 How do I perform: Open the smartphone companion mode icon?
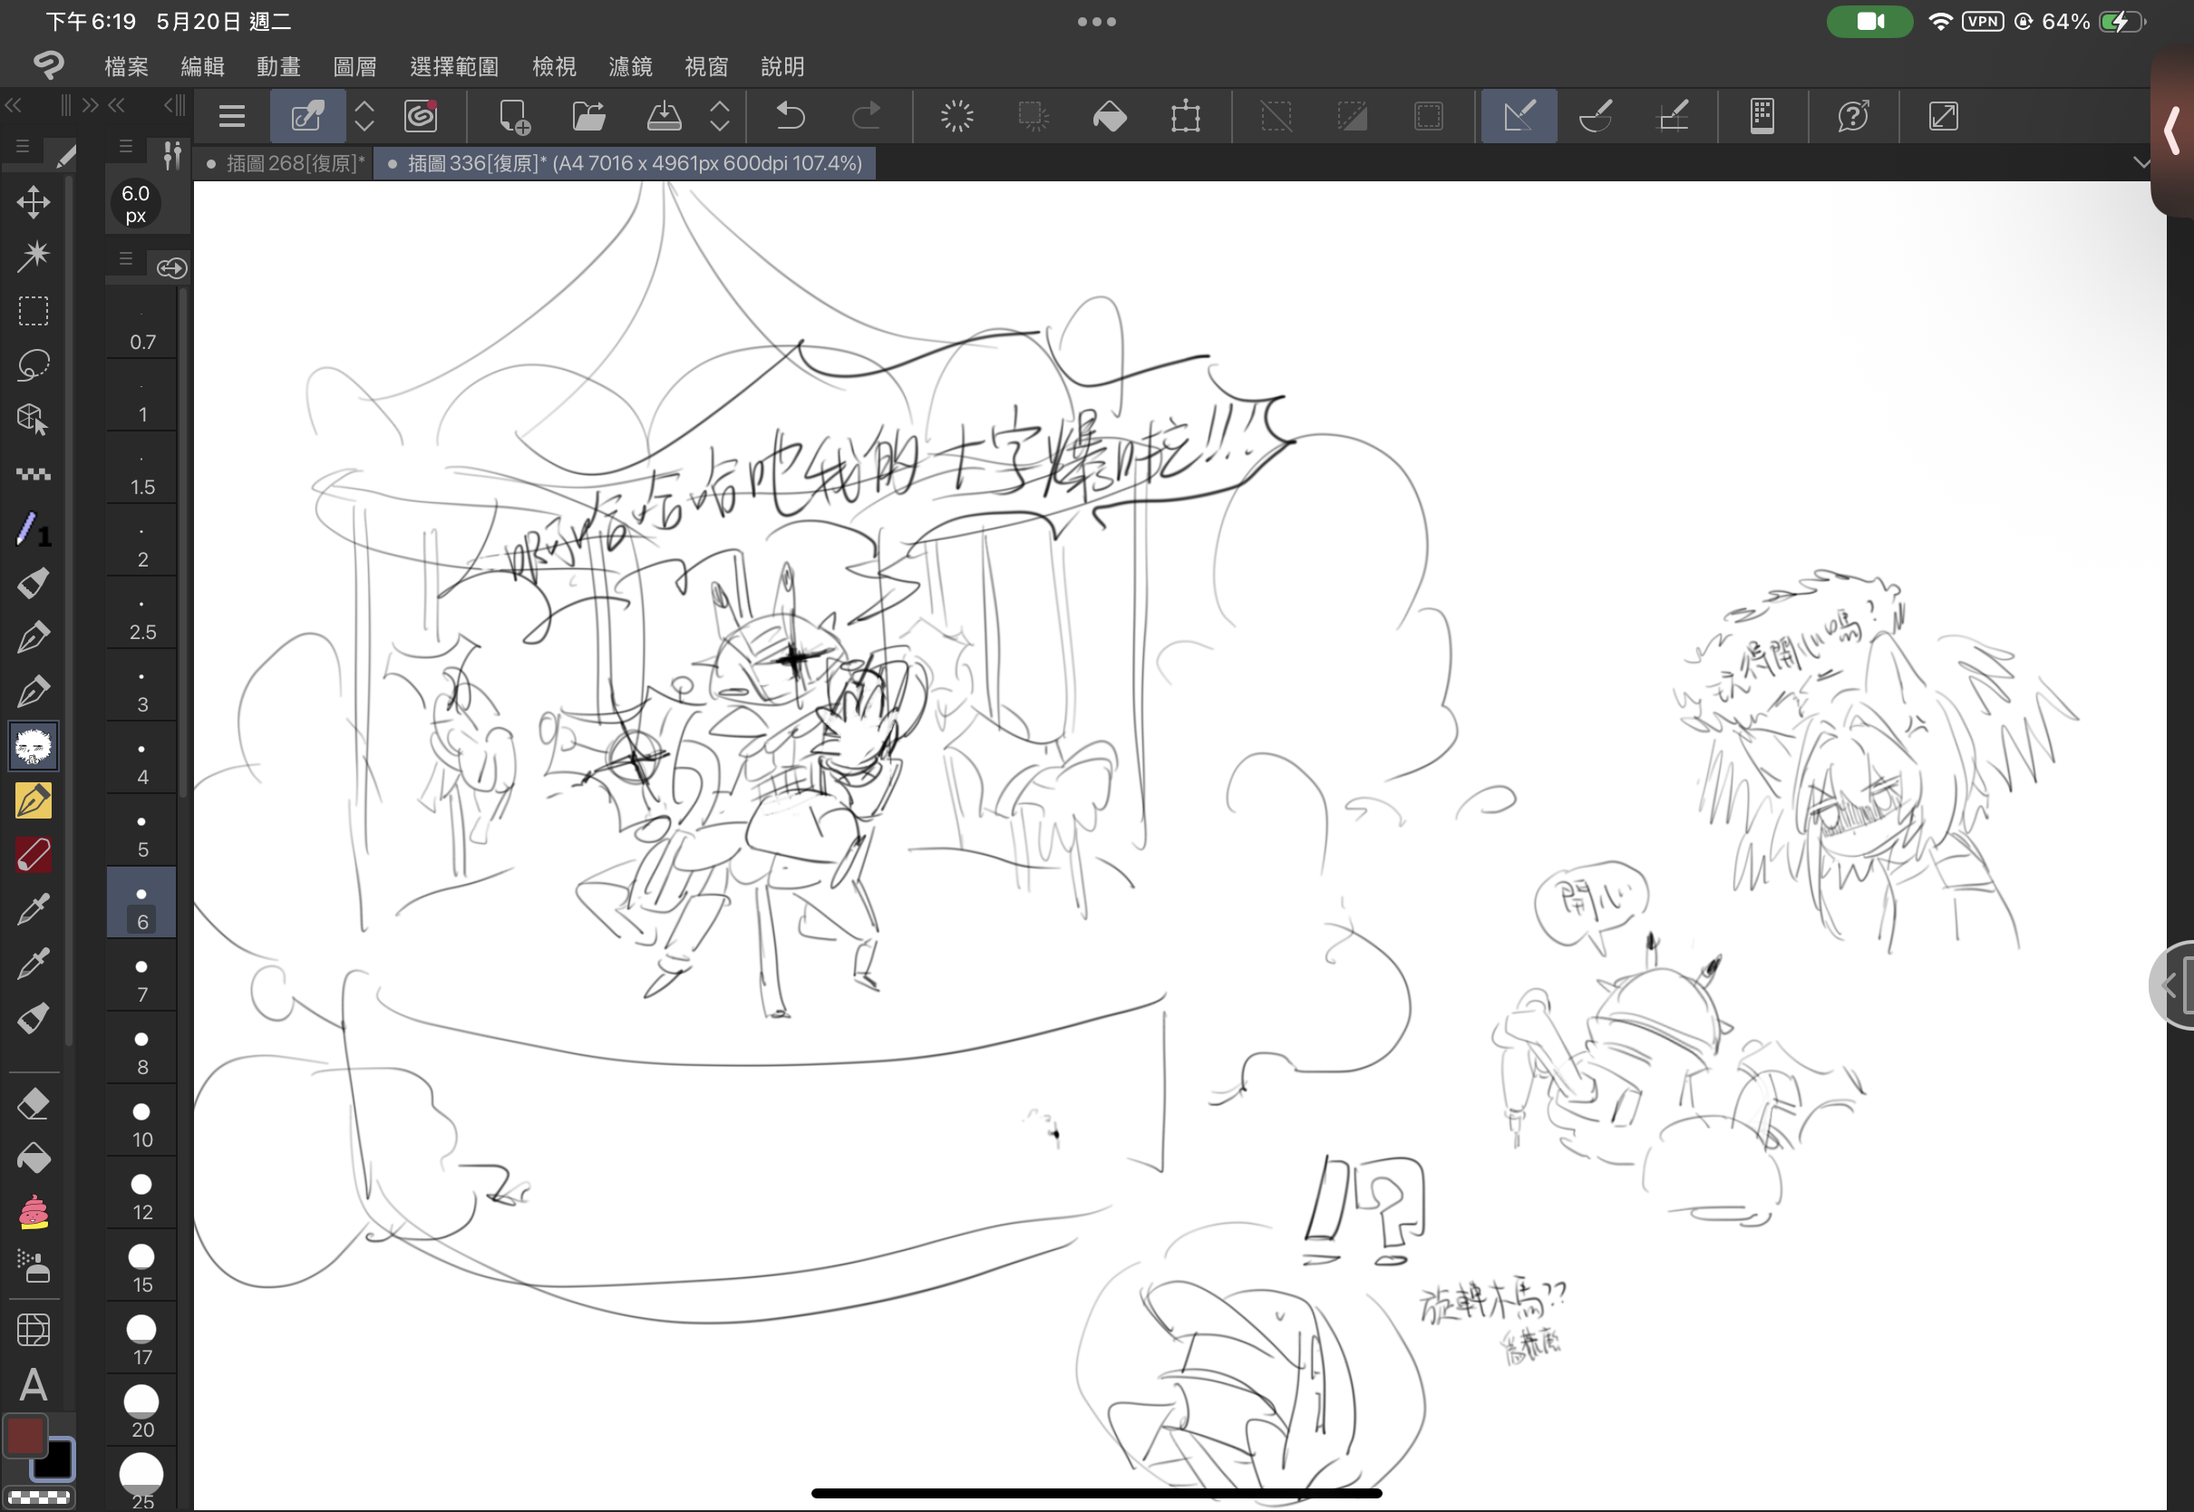click(1762, 116)
